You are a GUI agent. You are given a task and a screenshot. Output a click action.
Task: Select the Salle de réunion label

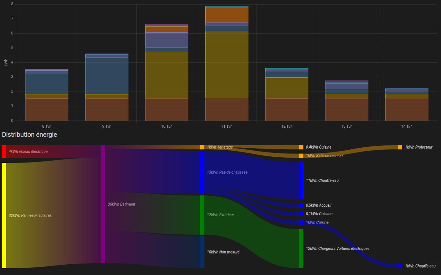[x=324, y=156]
